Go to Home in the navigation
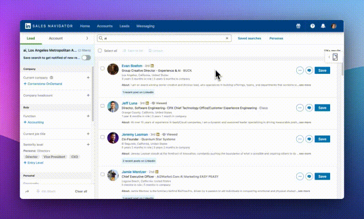Image resolution: width=364 pixels, height=219 pixels. coord(85,26)
